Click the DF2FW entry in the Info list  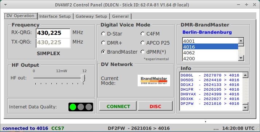(210, 104)
